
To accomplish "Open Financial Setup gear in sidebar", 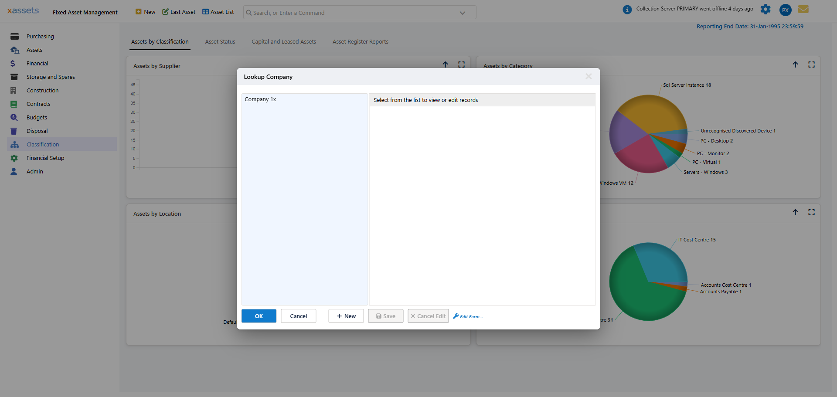I will pos(14,158).
